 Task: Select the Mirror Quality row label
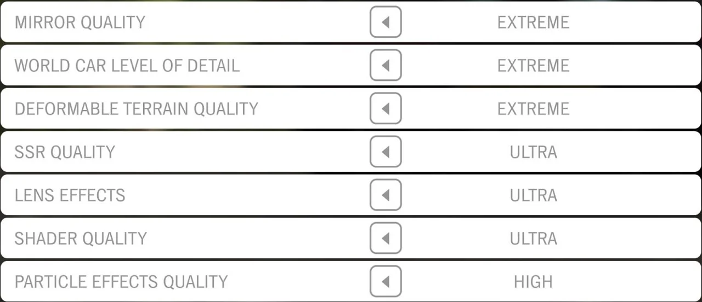pyautogui.click(x=80, y=22)
